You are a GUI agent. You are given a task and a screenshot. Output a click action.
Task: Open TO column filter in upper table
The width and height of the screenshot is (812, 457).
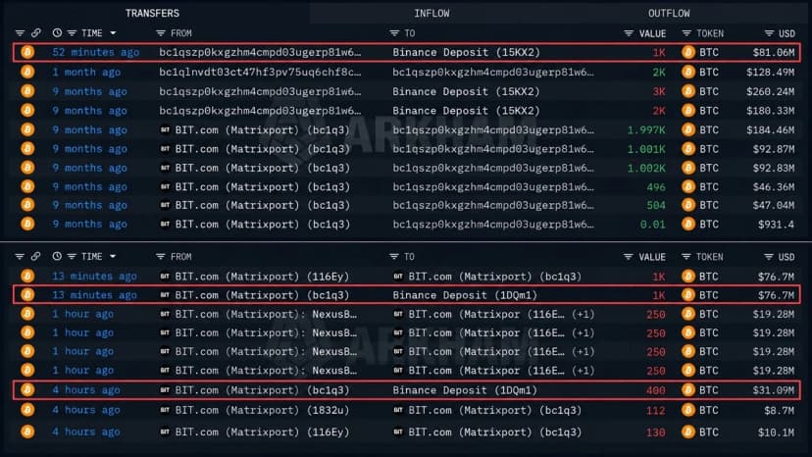point(394,33)
